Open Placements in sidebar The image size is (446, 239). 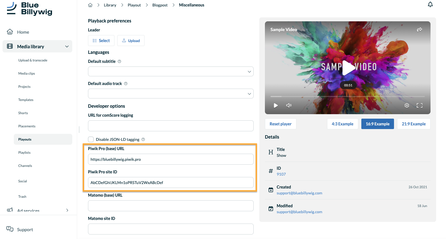click(x=27, y=126)
